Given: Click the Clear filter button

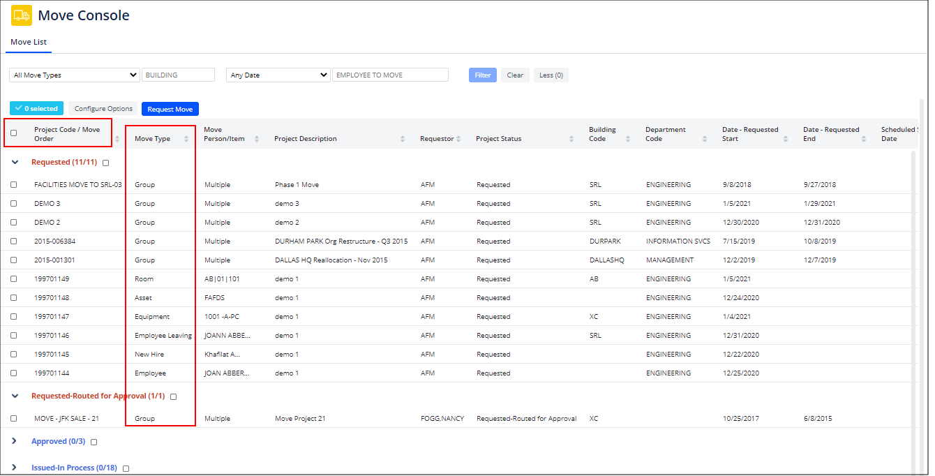Looking at the screenshot, I should coord(515,75).
